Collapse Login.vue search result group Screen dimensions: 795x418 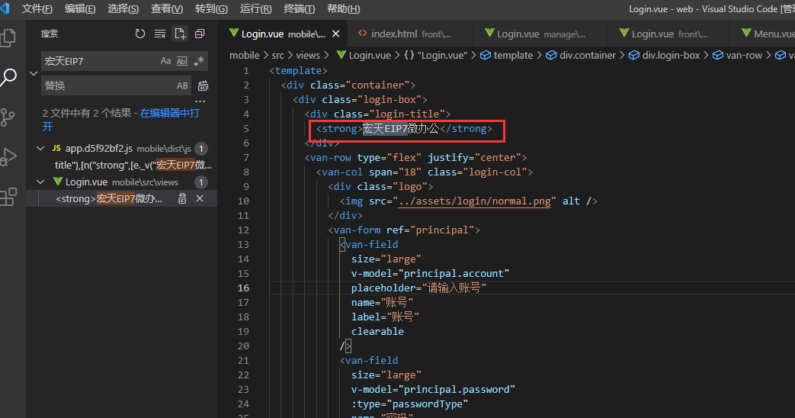point(41,182)
